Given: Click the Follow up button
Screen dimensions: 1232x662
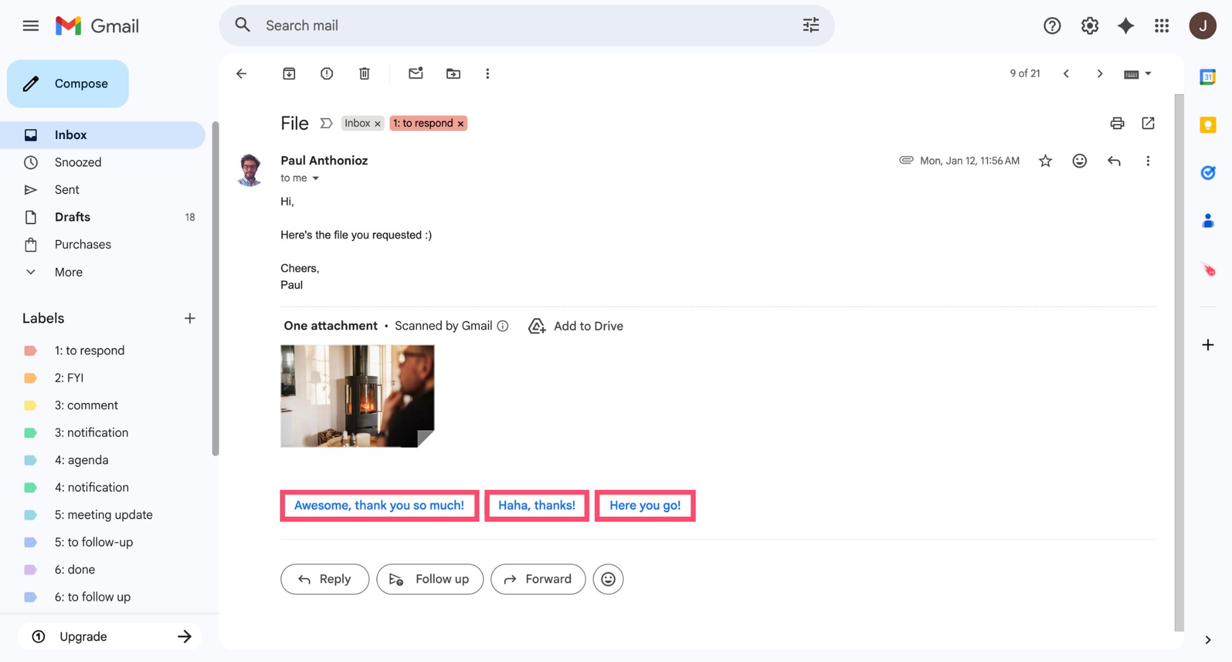Looking at the screenshot, I should 430,579.
